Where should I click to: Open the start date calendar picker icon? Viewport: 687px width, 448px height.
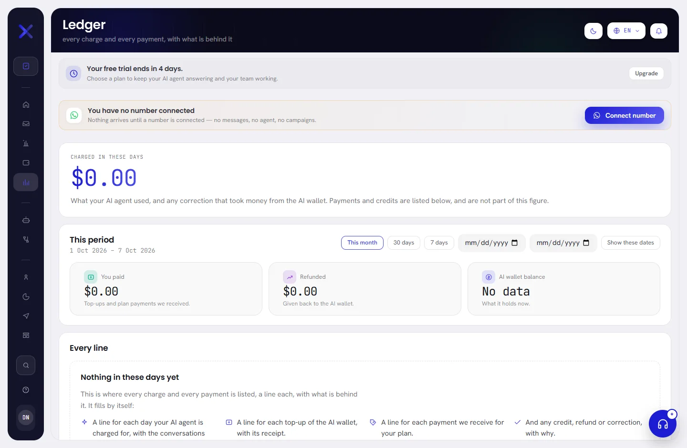coord(515,243)
